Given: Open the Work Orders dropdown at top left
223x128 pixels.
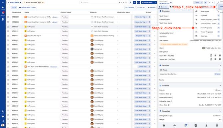Looking at the screenshot, I should coord(14,2).
